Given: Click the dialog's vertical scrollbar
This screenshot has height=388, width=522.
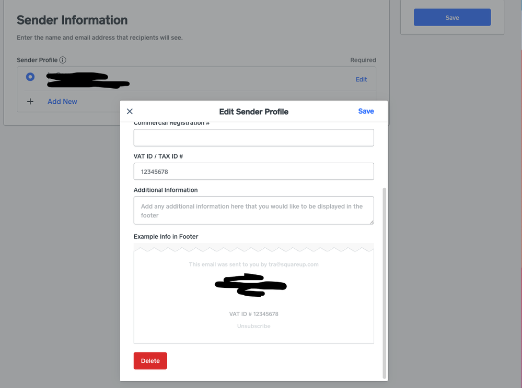Looking at the screenshot, I should pyautogui.click(x=385, y=282).
